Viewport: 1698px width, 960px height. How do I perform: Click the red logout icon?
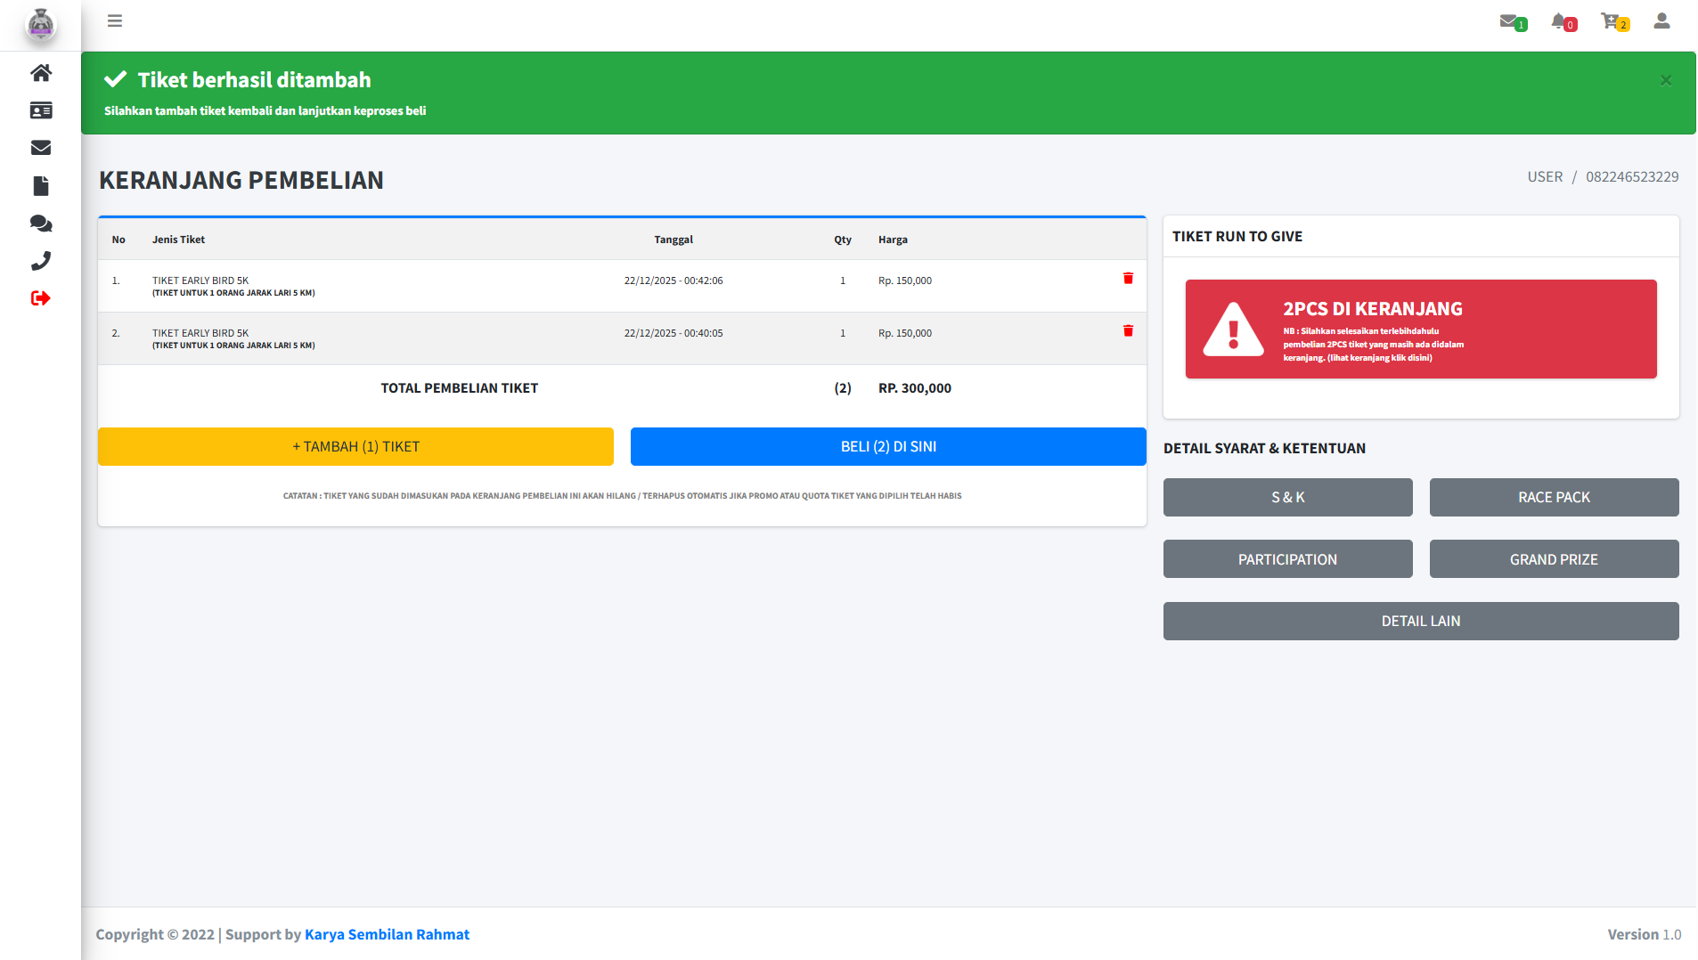pos(41,298)
